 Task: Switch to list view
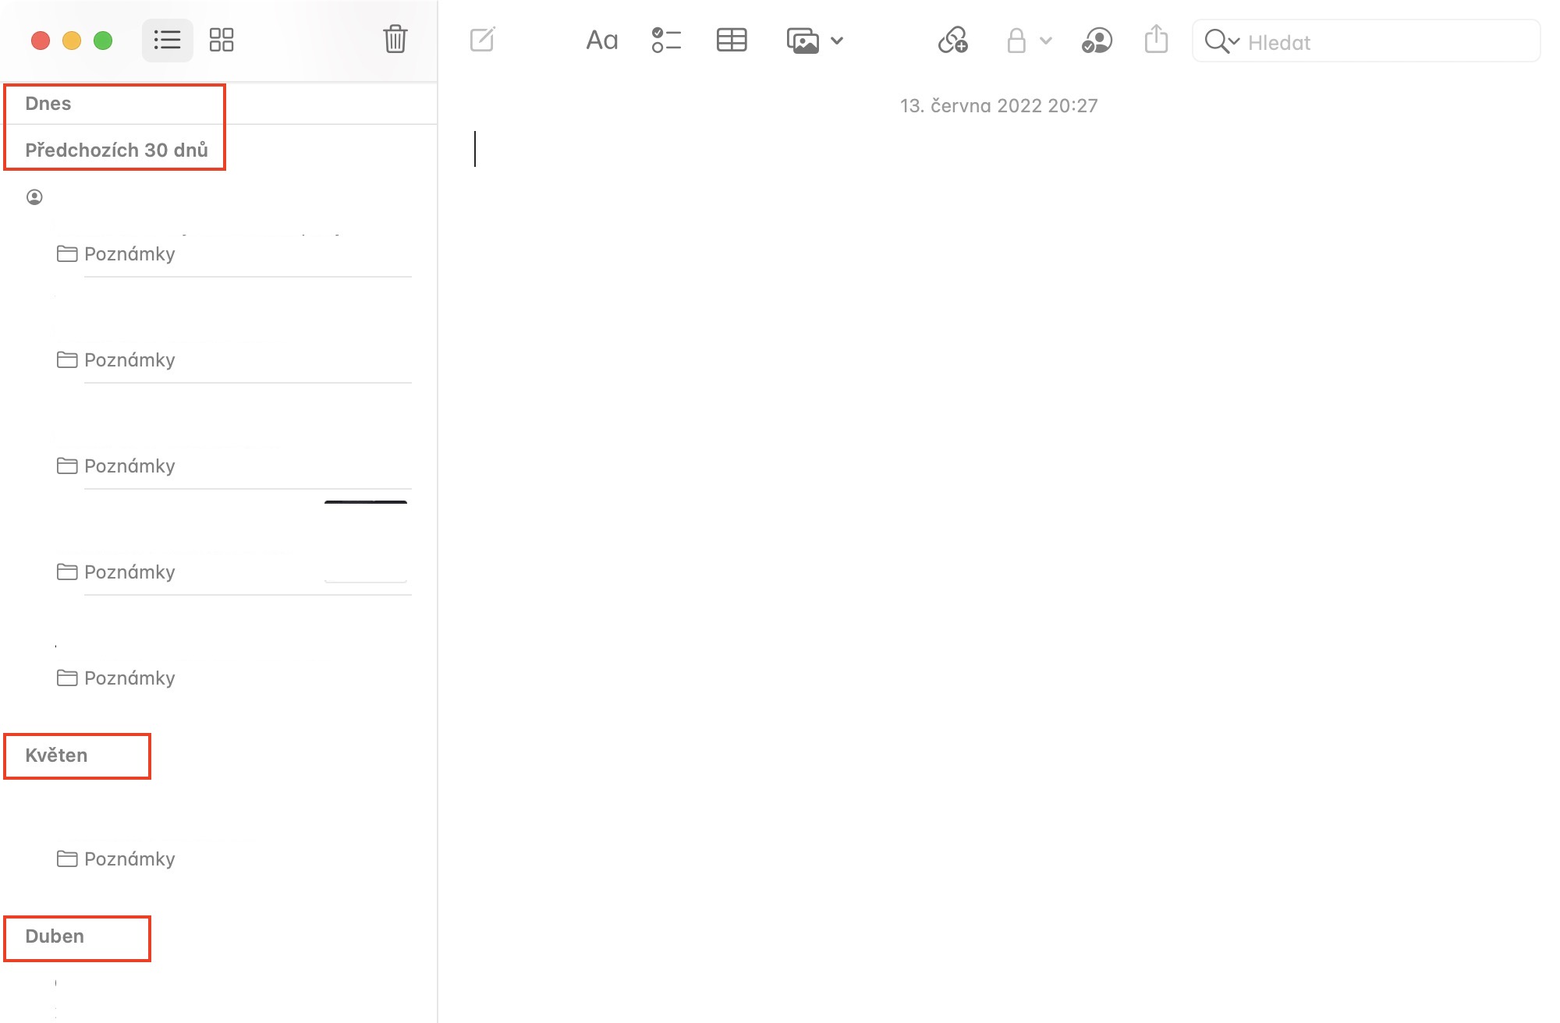click(167, 40)
